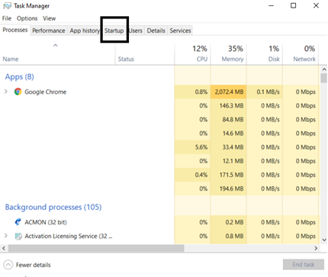Sort by the Memory column header

[228, 54]
